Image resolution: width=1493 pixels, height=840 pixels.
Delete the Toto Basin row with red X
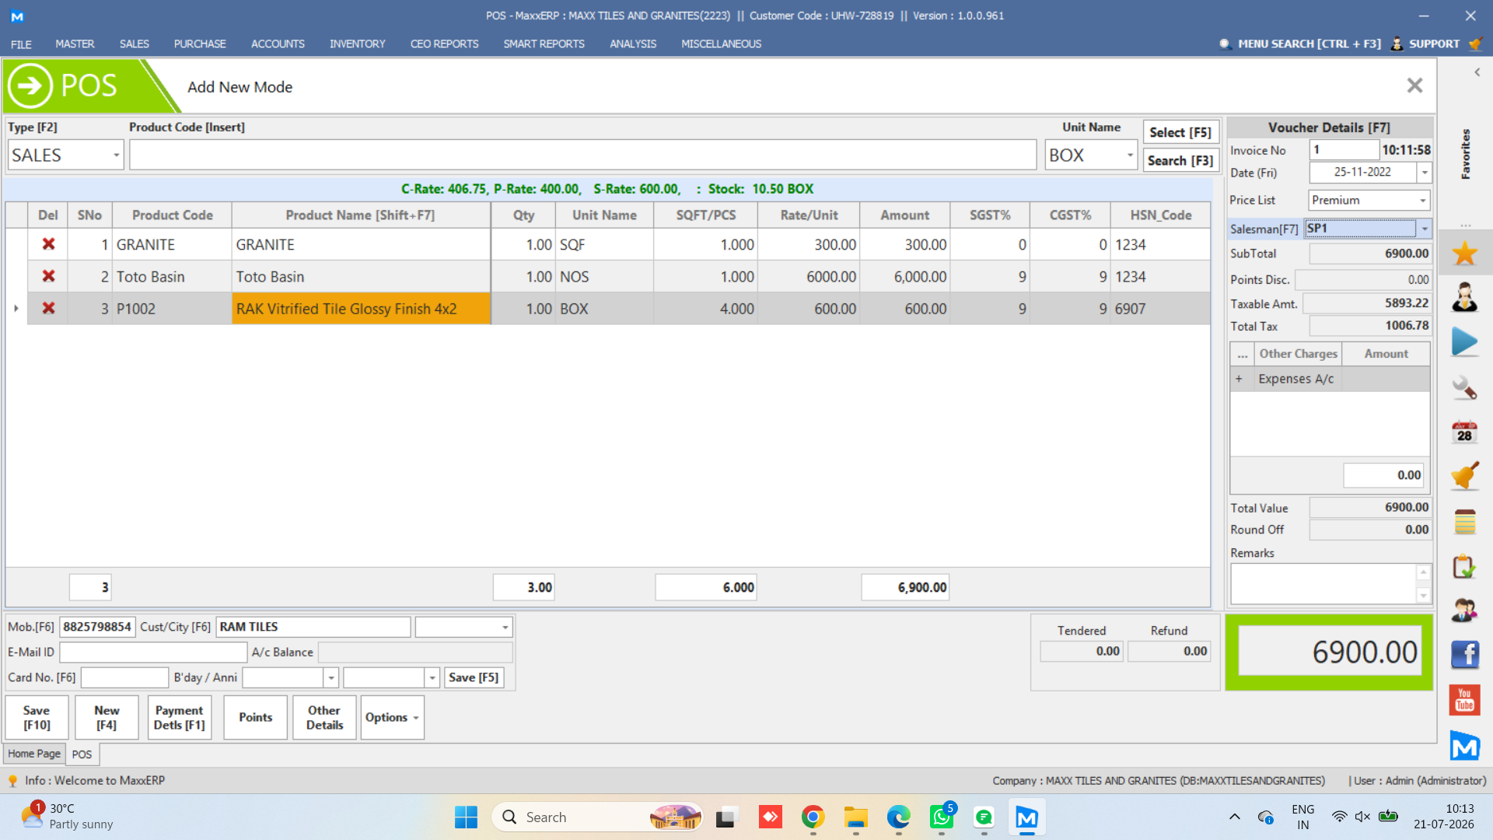(x=48, y=276)
